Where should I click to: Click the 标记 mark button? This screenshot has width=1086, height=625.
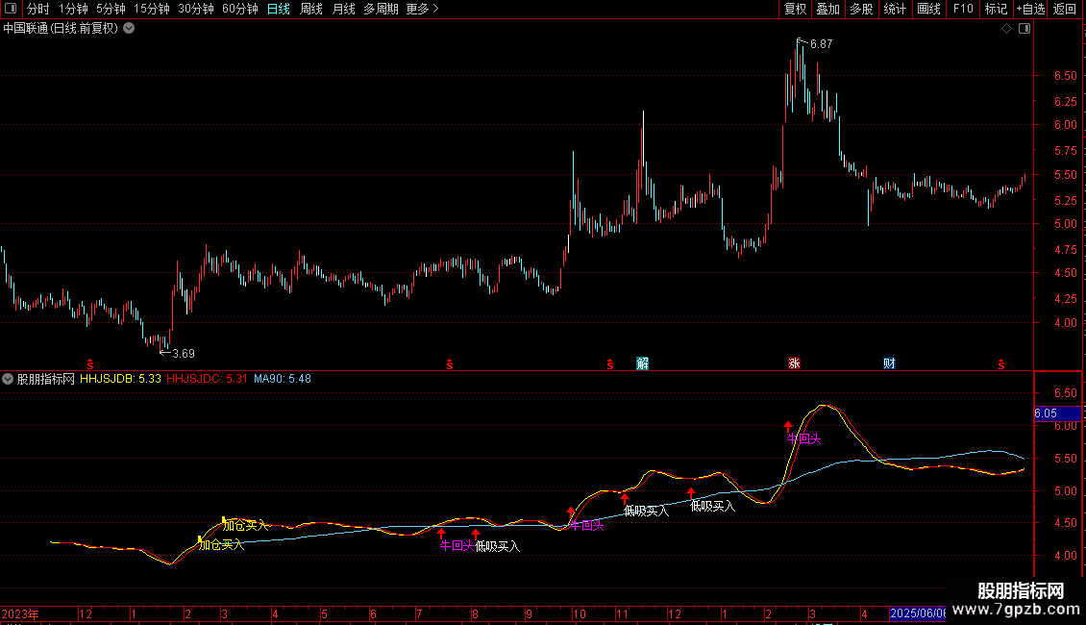coord(996,9)
